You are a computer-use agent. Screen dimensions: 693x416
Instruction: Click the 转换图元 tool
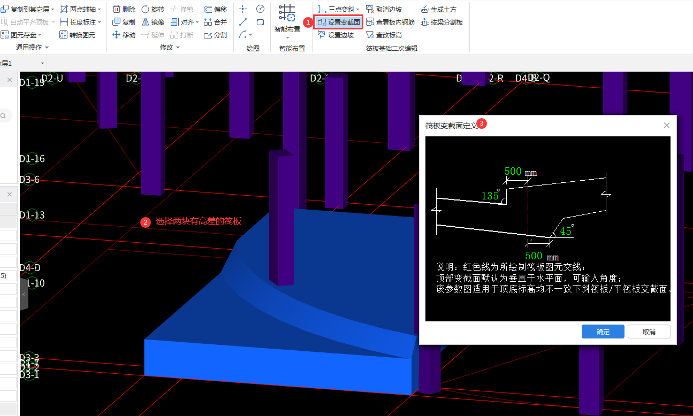click(78, 35)
